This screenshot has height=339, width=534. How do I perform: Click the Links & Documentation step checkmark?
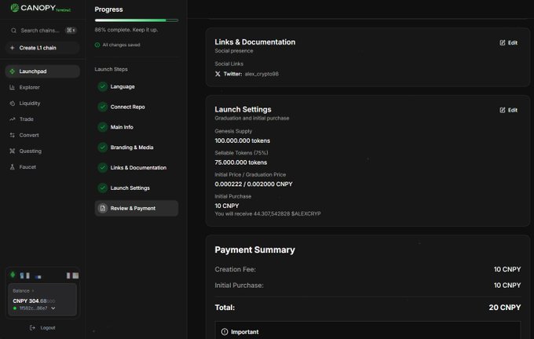pos(103,167)
